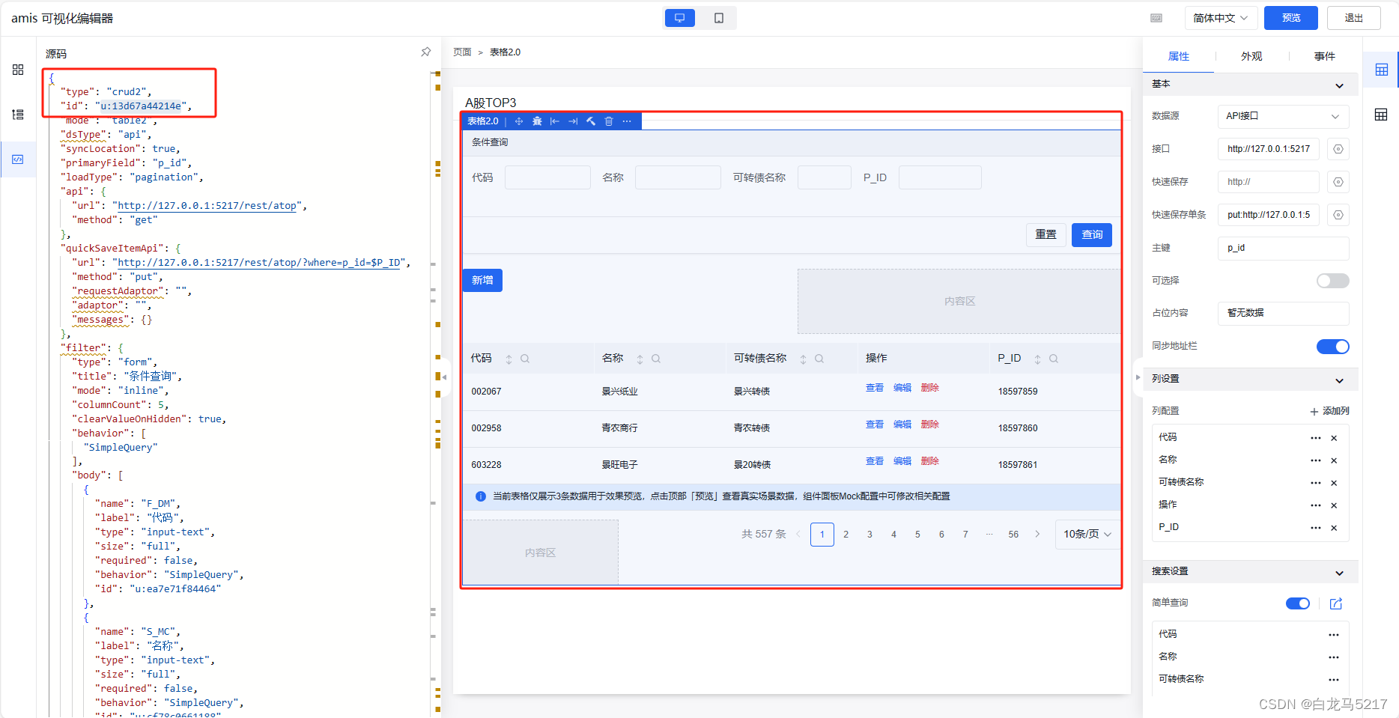The height and width of the screenshot is (718, 1399).
Task: Focus the 主键 p_id input field
Action: click(1283, 248)
